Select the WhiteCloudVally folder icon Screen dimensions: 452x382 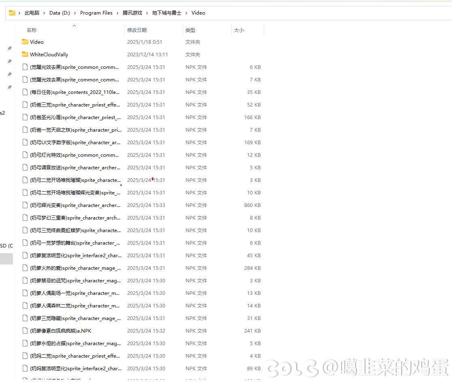25,55
